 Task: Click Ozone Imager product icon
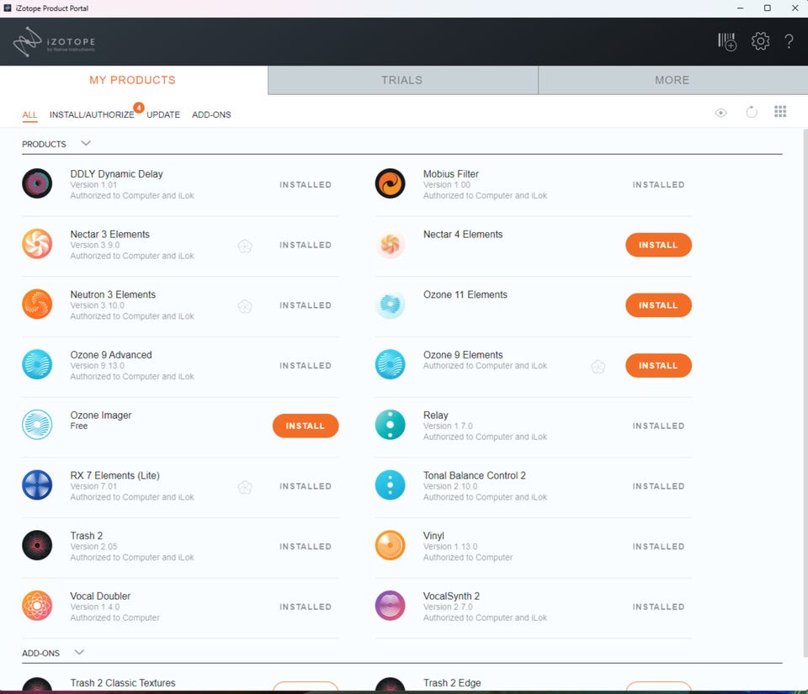(x=37, y=424)
